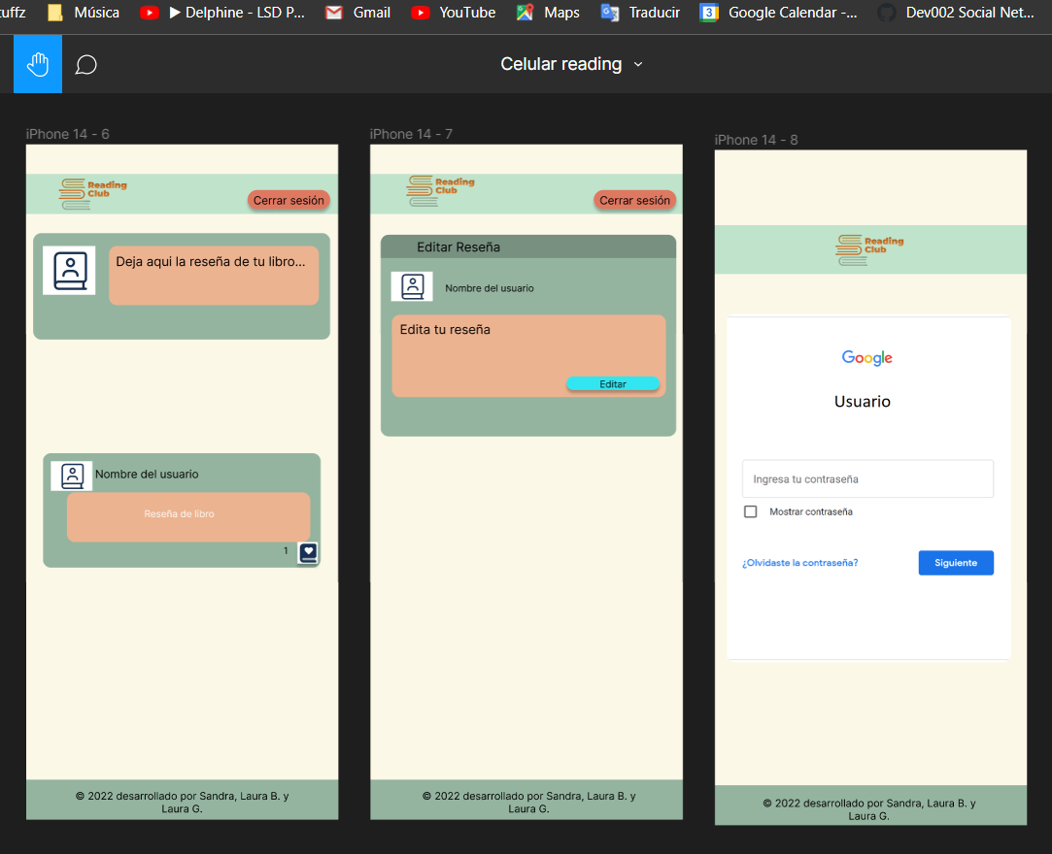The height and width of the screenshot is (854, 1052).
Task: Click the avatar icon beside the review placeholder
Action: [x=69, y=270]
